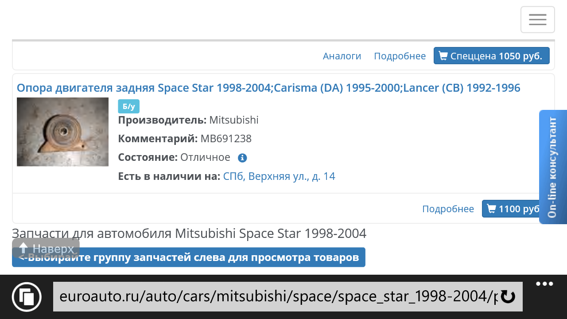The height and width of the screenshot is (319, 567).
Task: Open Аналоги link for the 1050 руб. item
Action: click(x=342, y=56)
